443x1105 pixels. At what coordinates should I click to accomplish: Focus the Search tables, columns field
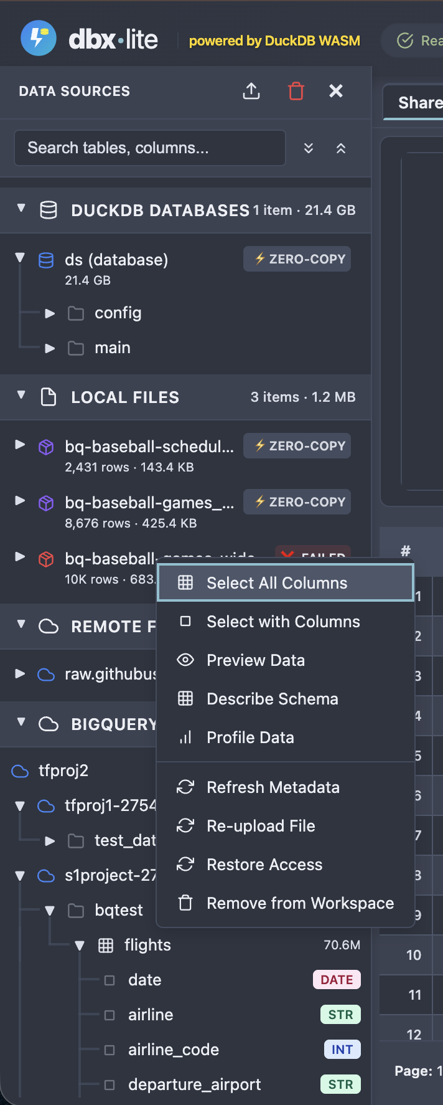[150, 148]
